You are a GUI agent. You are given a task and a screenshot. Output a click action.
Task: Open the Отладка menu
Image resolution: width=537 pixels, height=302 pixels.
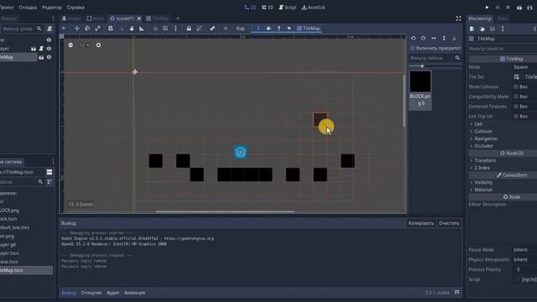click(x=28, y=8)
